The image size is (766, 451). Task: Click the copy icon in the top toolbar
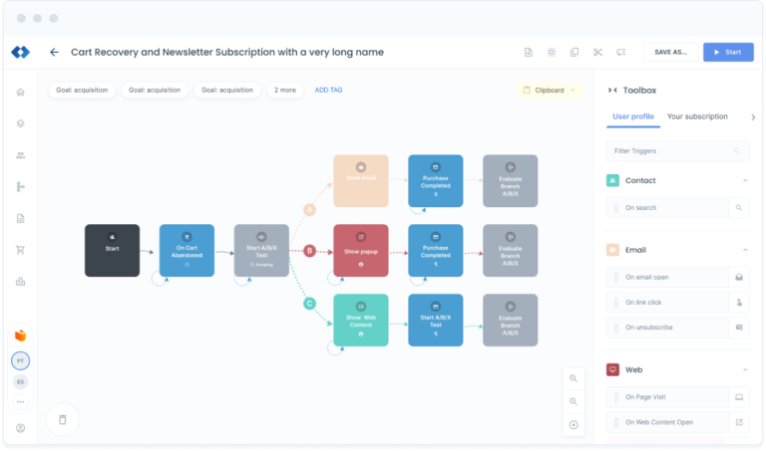point(574,53)
